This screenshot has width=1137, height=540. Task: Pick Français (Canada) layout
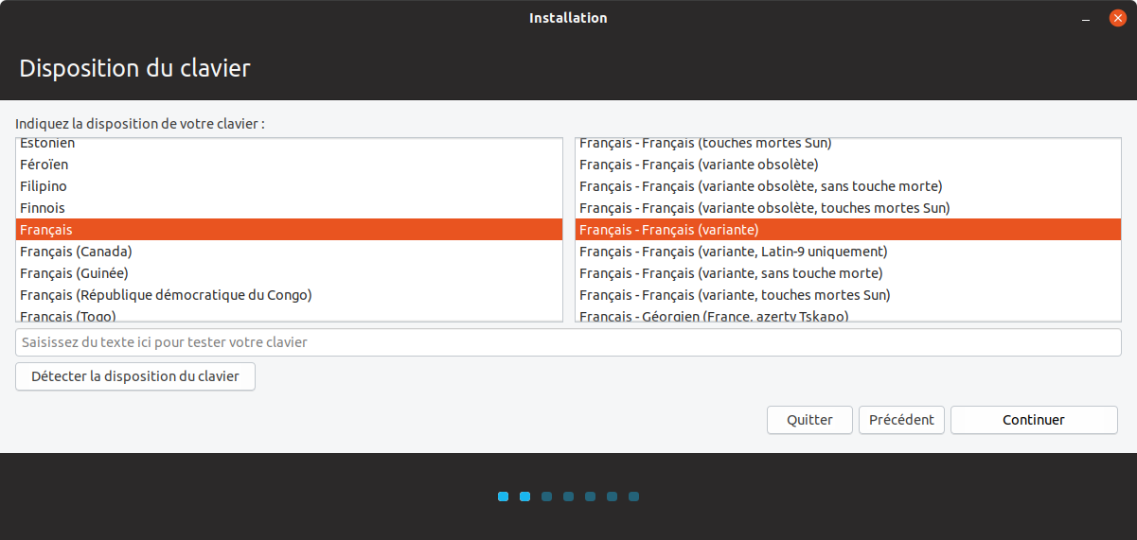pyautogui.click(x=76, y=252)
